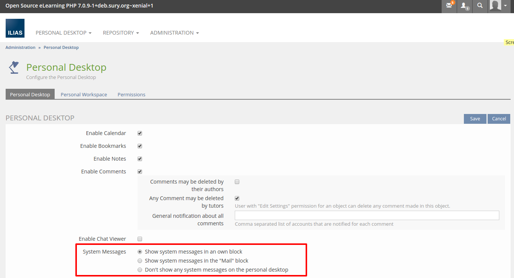Image resolution: width=514 pixels, height=278 pixels.
Task: Select Show system messages in Mail block
Action: point(140,261)
